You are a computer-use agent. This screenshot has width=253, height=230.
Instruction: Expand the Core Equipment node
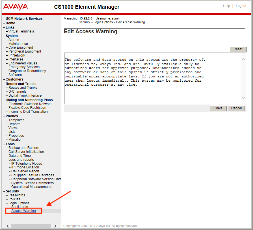tap(7, 47)
